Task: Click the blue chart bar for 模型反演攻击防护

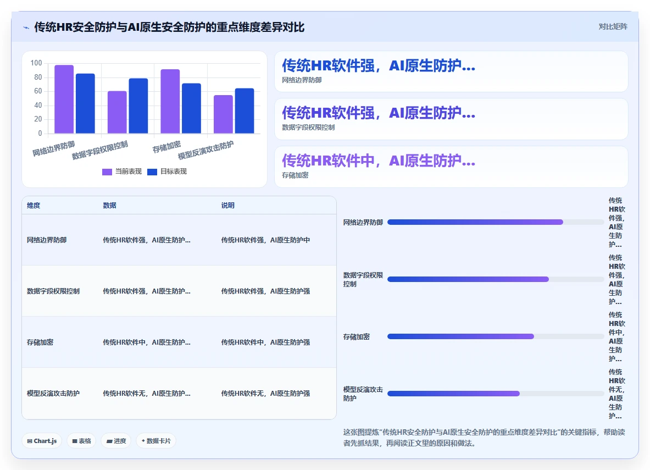Action: coord(245,110)
